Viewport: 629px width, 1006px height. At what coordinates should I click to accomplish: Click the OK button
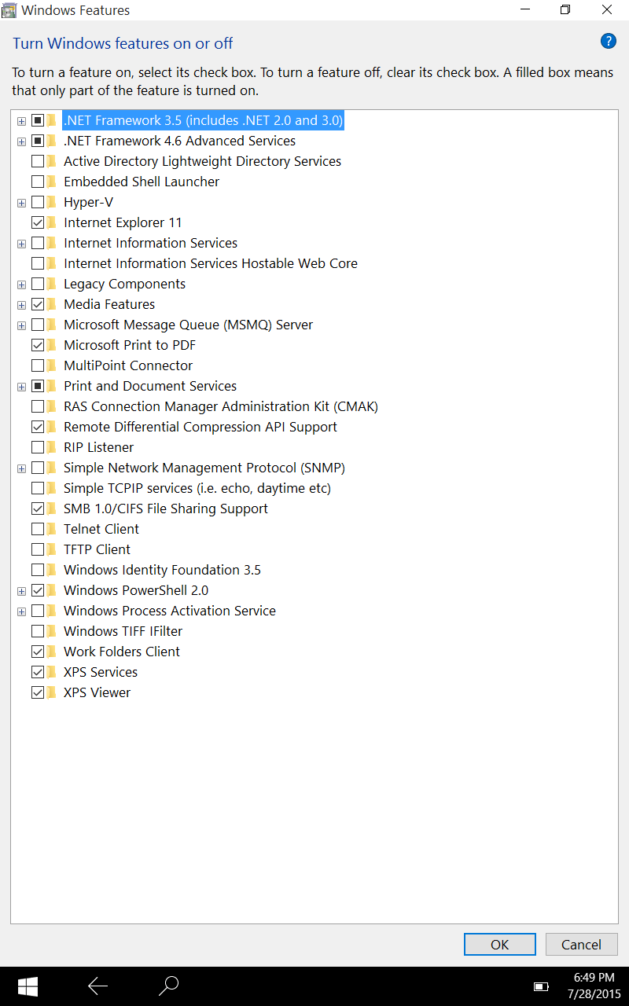499,944
